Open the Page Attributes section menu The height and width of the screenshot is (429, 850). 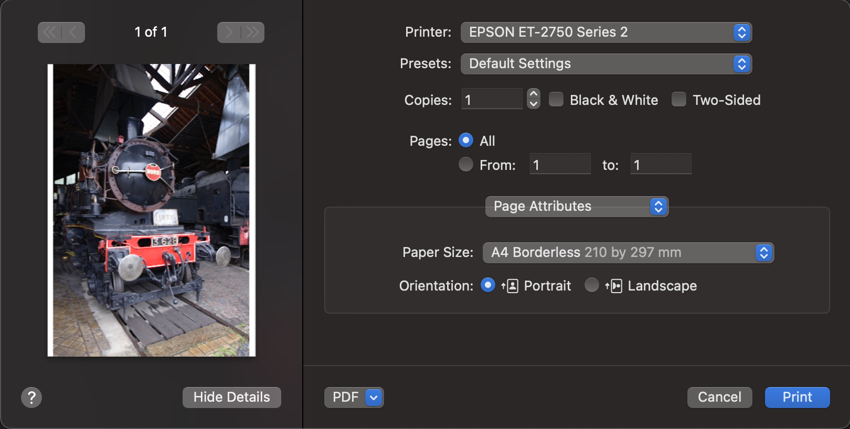click(577, 207)
